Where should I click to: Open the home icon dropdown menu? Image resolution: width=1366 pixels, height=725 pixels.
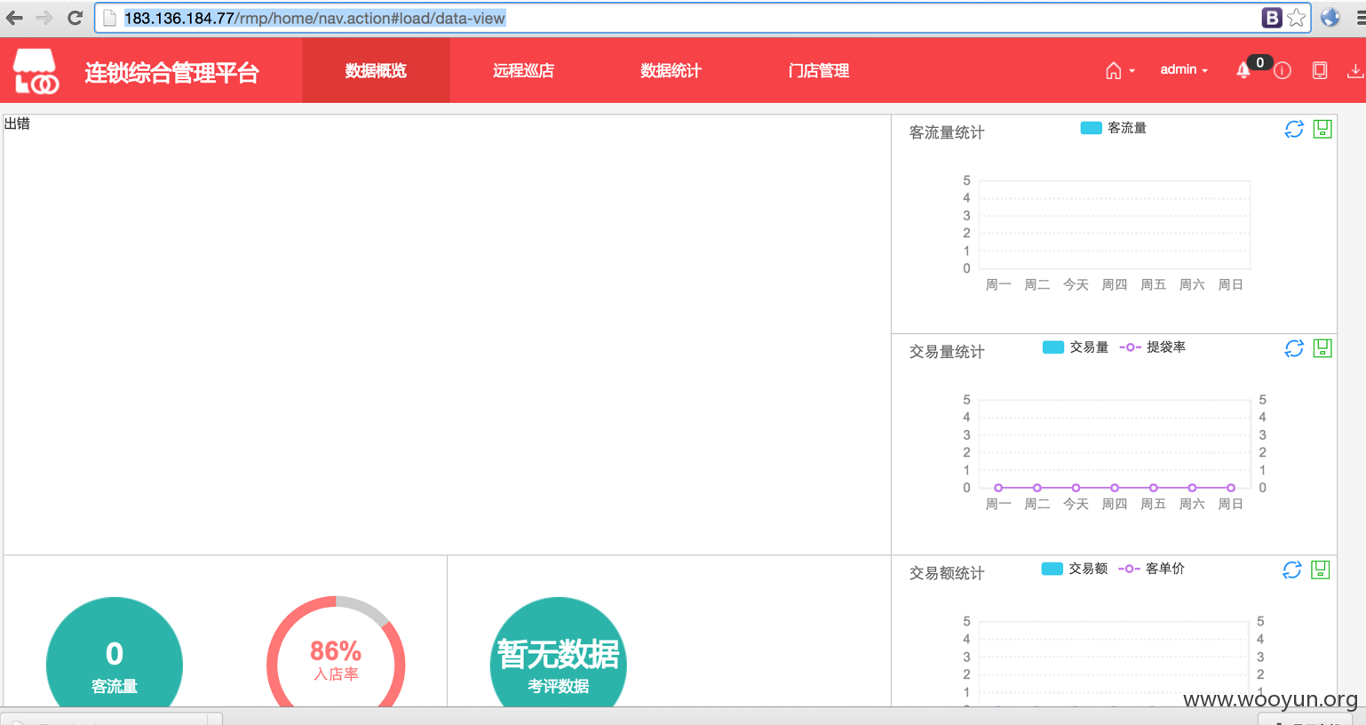click(x=1119, y=71)
